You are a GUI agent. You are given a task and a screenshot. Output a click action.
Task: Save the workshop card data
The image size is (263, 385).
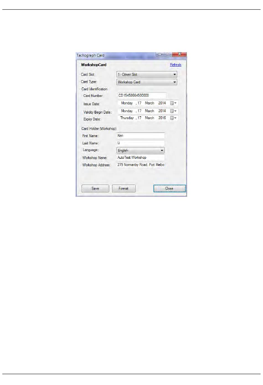click(x=95, y=188)
